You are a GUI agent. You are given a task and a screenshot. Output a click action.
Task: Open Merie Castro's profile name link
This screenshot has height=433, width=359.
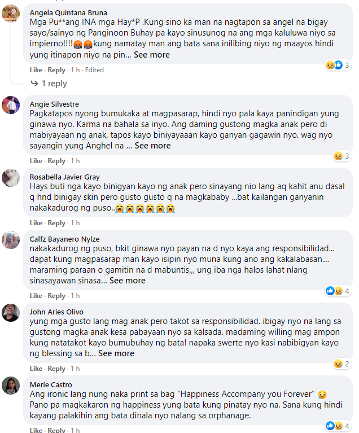(x=51, y=384)
